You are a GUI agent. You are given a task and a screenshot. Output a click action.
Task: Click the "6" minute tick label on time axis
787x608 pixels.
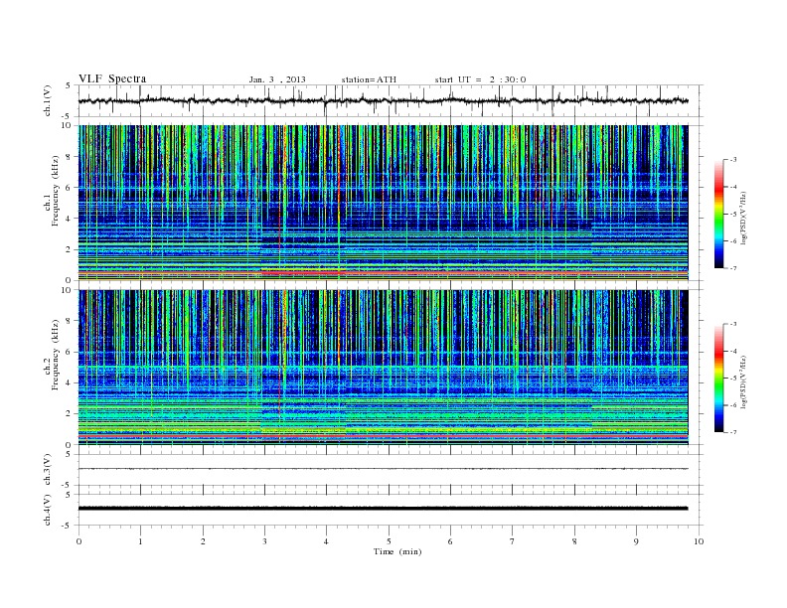click(x=450, y=541)
